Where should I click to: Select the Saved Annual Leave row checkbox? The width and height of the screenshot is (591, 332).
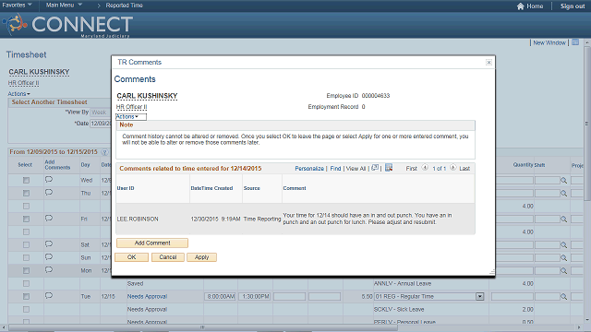[x=26, y=283]
